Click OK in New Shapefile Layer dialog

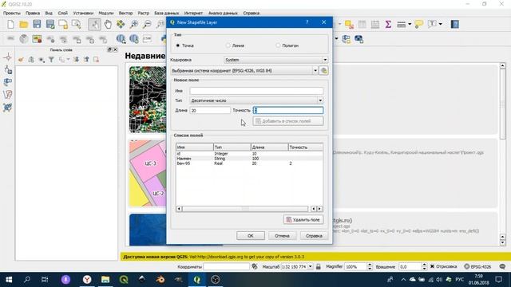coord(250,236)
